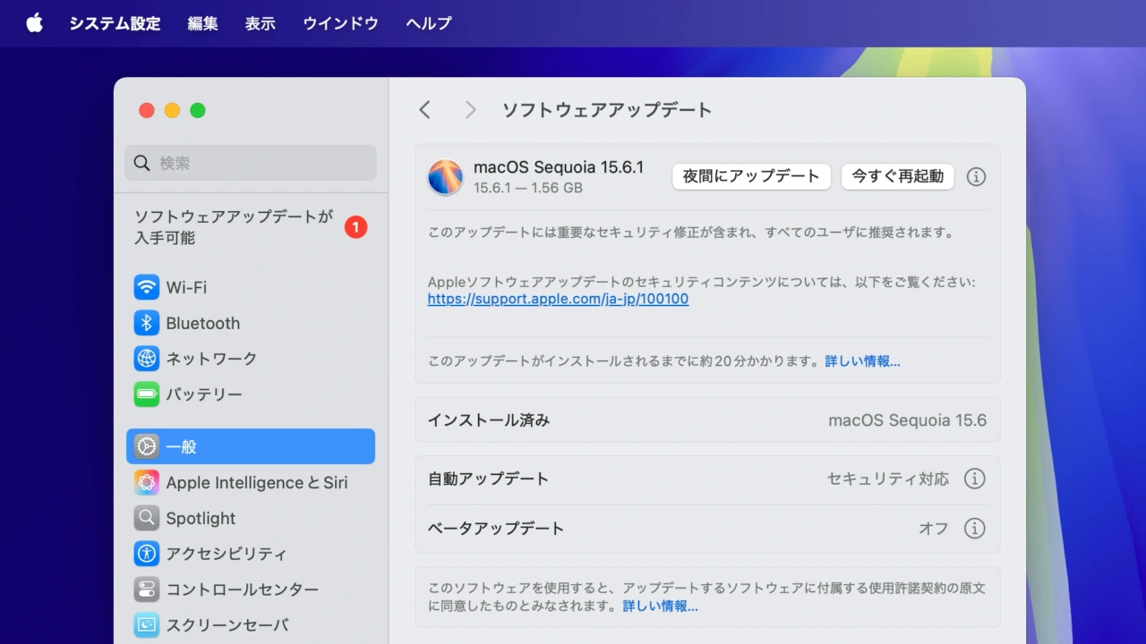Click the Spotlight magnifying glass icon
This screenshot has width=1146, height=644.
146,518
